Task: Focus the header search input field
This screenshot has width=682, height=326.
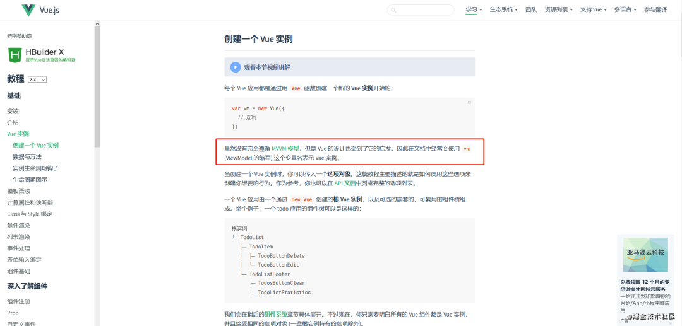Action: 421,10
